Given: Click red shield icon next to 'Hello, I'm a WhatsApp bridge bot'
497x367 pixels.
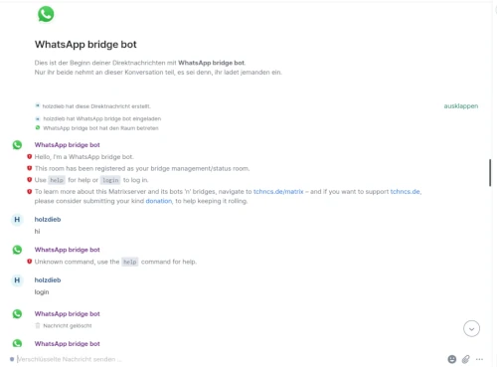Looking at the screenshot, I should pyautogui.click(x=30, y=156).
